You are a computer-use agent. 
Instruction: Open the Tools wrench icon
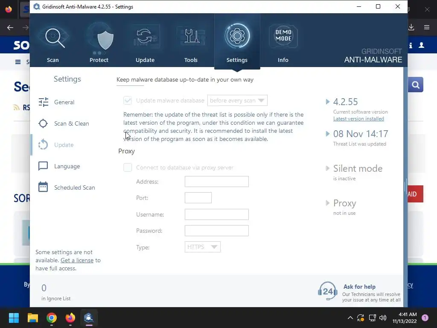192,36
